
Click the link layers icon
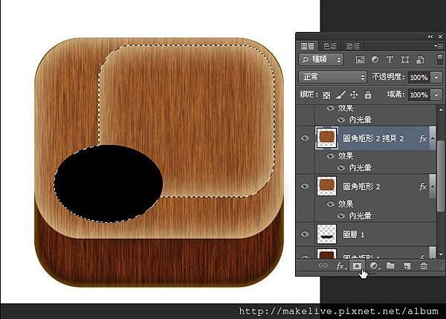click(323, 265)
